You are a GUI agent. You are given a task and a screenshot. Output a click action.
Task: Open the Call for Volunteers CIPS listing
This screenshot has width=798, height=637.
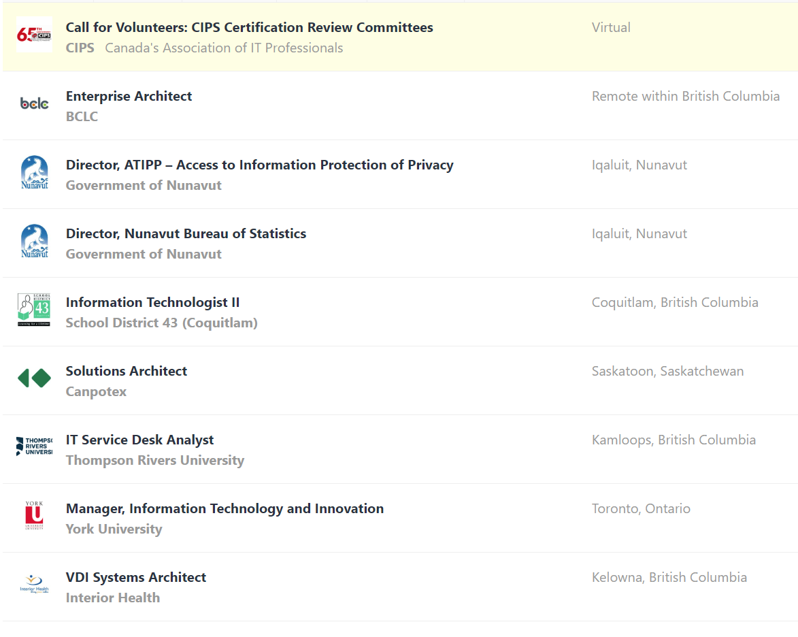pyautogui.click(x=249, y=28)
